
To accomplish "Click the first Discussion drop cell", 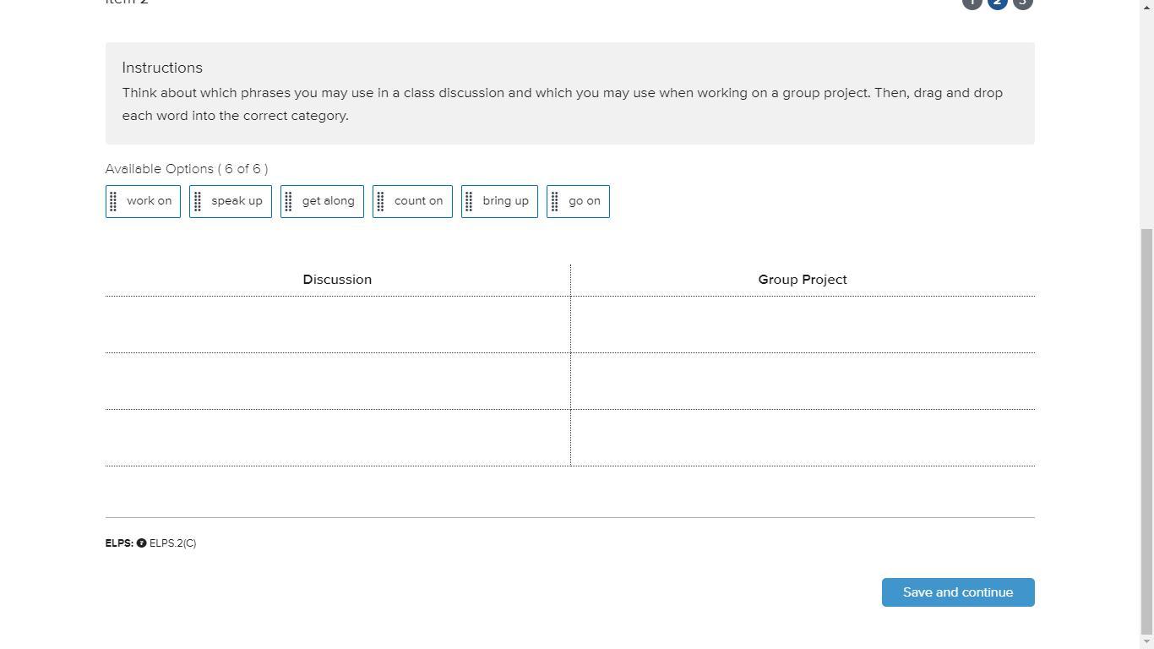I will 337,324.
